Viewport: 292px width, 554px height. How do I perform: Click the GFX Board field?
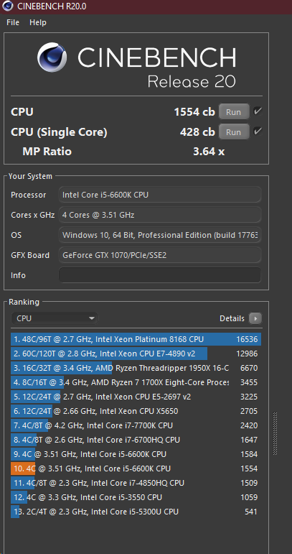160,255
